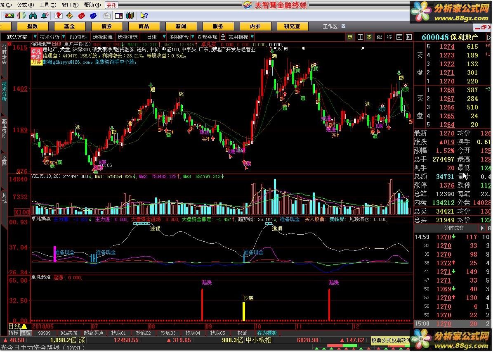
Task: Switch to the 模板 bottom tab
Action: pyautogui.click(x=26, y=333)
